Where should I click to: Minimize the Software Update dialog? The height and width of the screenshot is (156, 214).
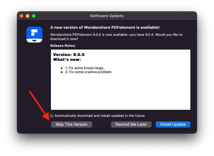(28, 16)
